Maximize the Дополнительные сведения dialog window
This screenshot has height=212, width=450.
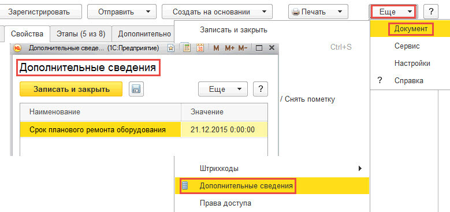point(259,48)
